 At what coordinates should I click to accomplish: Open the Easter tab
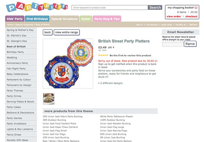(86, 19)
